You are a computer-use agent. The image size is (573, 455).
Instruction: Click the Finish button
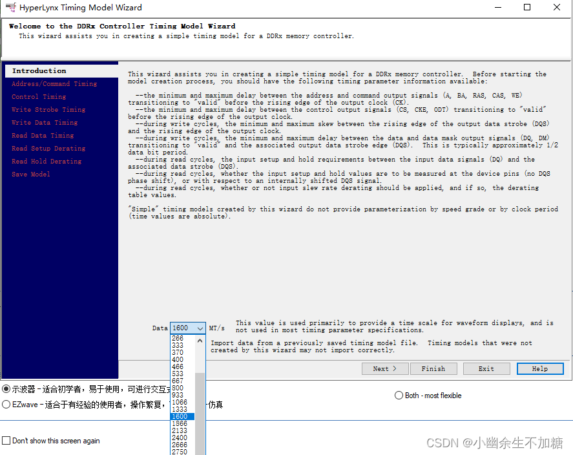(433, 369)
